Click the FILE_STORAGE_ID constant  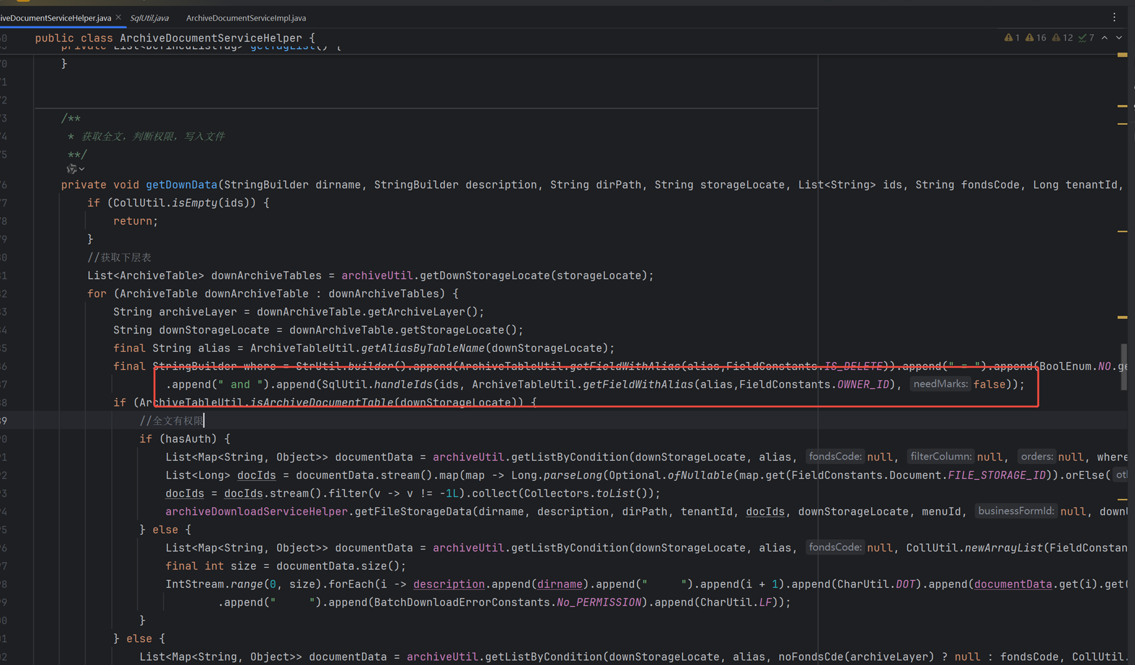(x=997, y=475)
